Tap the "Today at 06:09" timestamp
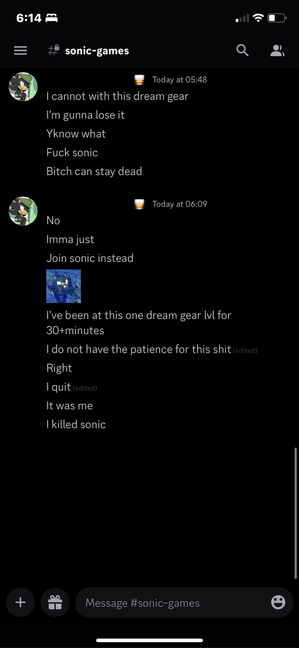 pyautogui.click(x=179, y=204)
